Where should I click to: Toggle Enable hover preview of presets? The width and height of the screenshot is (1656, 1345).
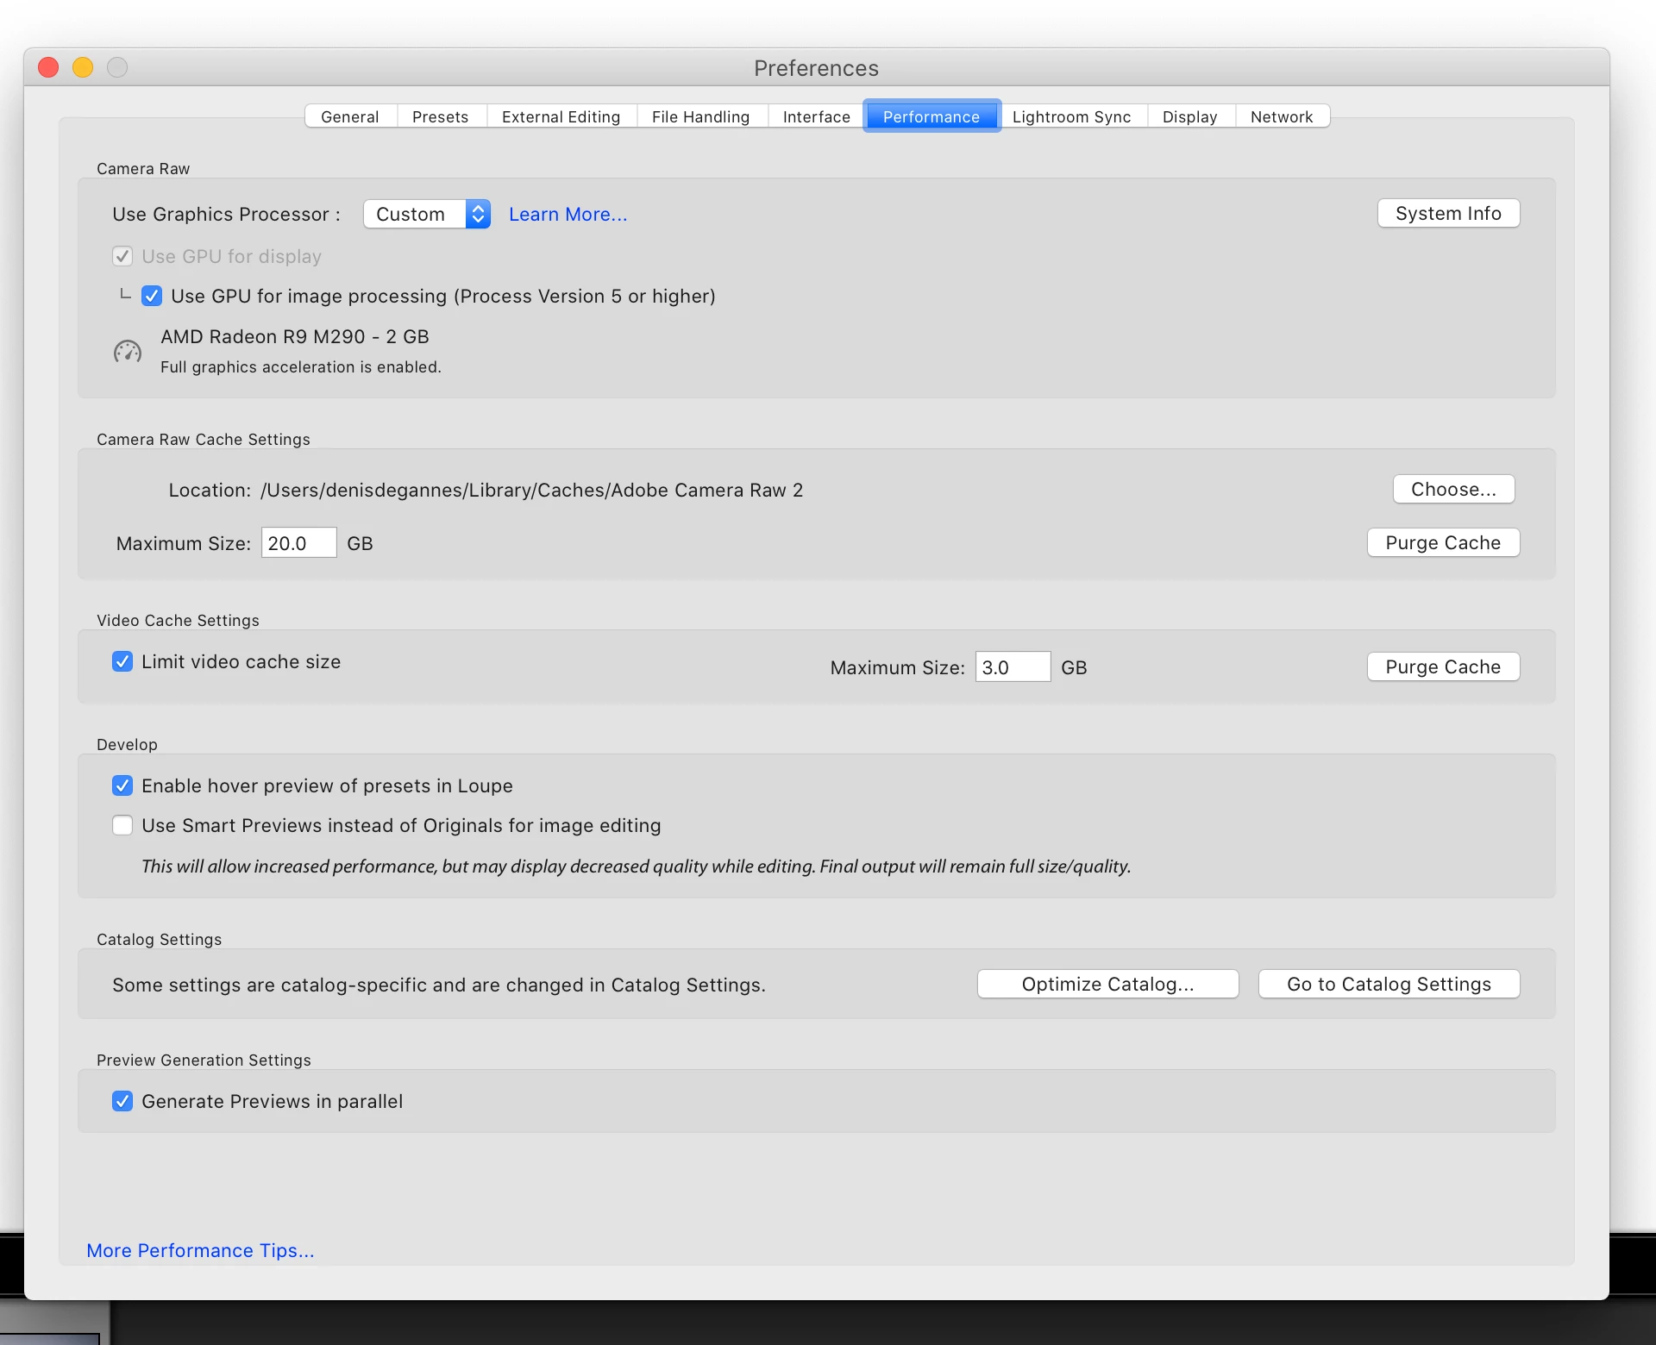coord(122,786)
